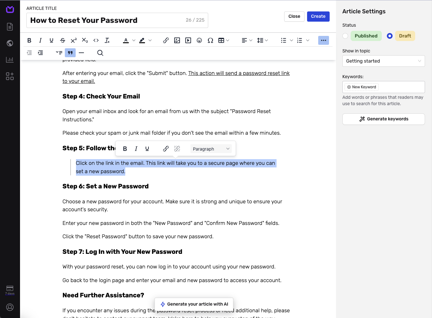This screenshot has height=318, width=432.
Task: Apply superscript formatting
Action: tap(74, 40)
